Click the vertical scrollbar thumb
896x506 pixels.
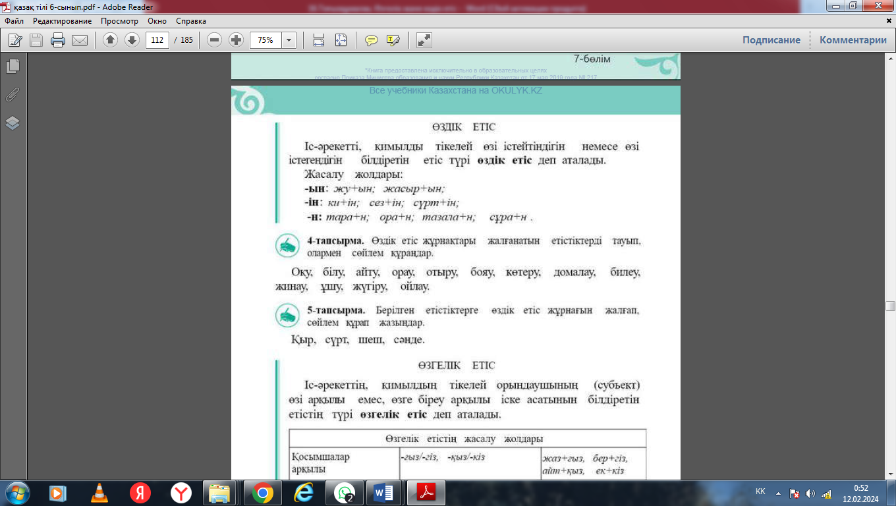pyautogui.click(x=891, y=306)
